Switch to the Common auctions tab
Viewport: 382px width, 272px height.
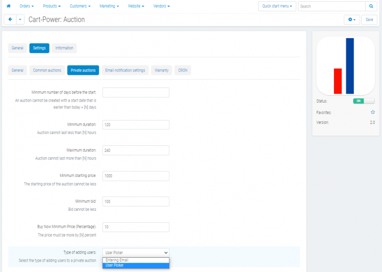click(47, 70)
